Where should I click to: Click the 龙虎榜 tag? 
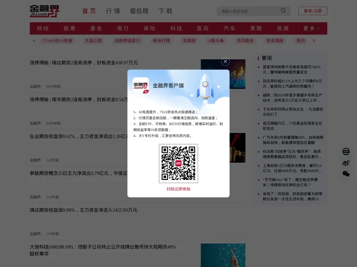189,41
